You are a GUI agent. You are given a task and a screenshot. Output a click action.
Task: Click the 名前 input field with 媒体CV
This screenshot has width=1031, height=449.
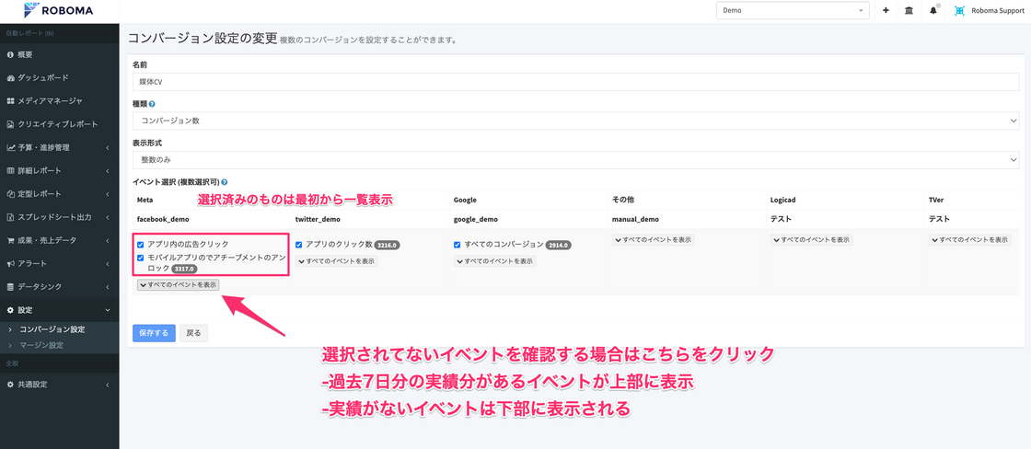(x=576, y=82)
